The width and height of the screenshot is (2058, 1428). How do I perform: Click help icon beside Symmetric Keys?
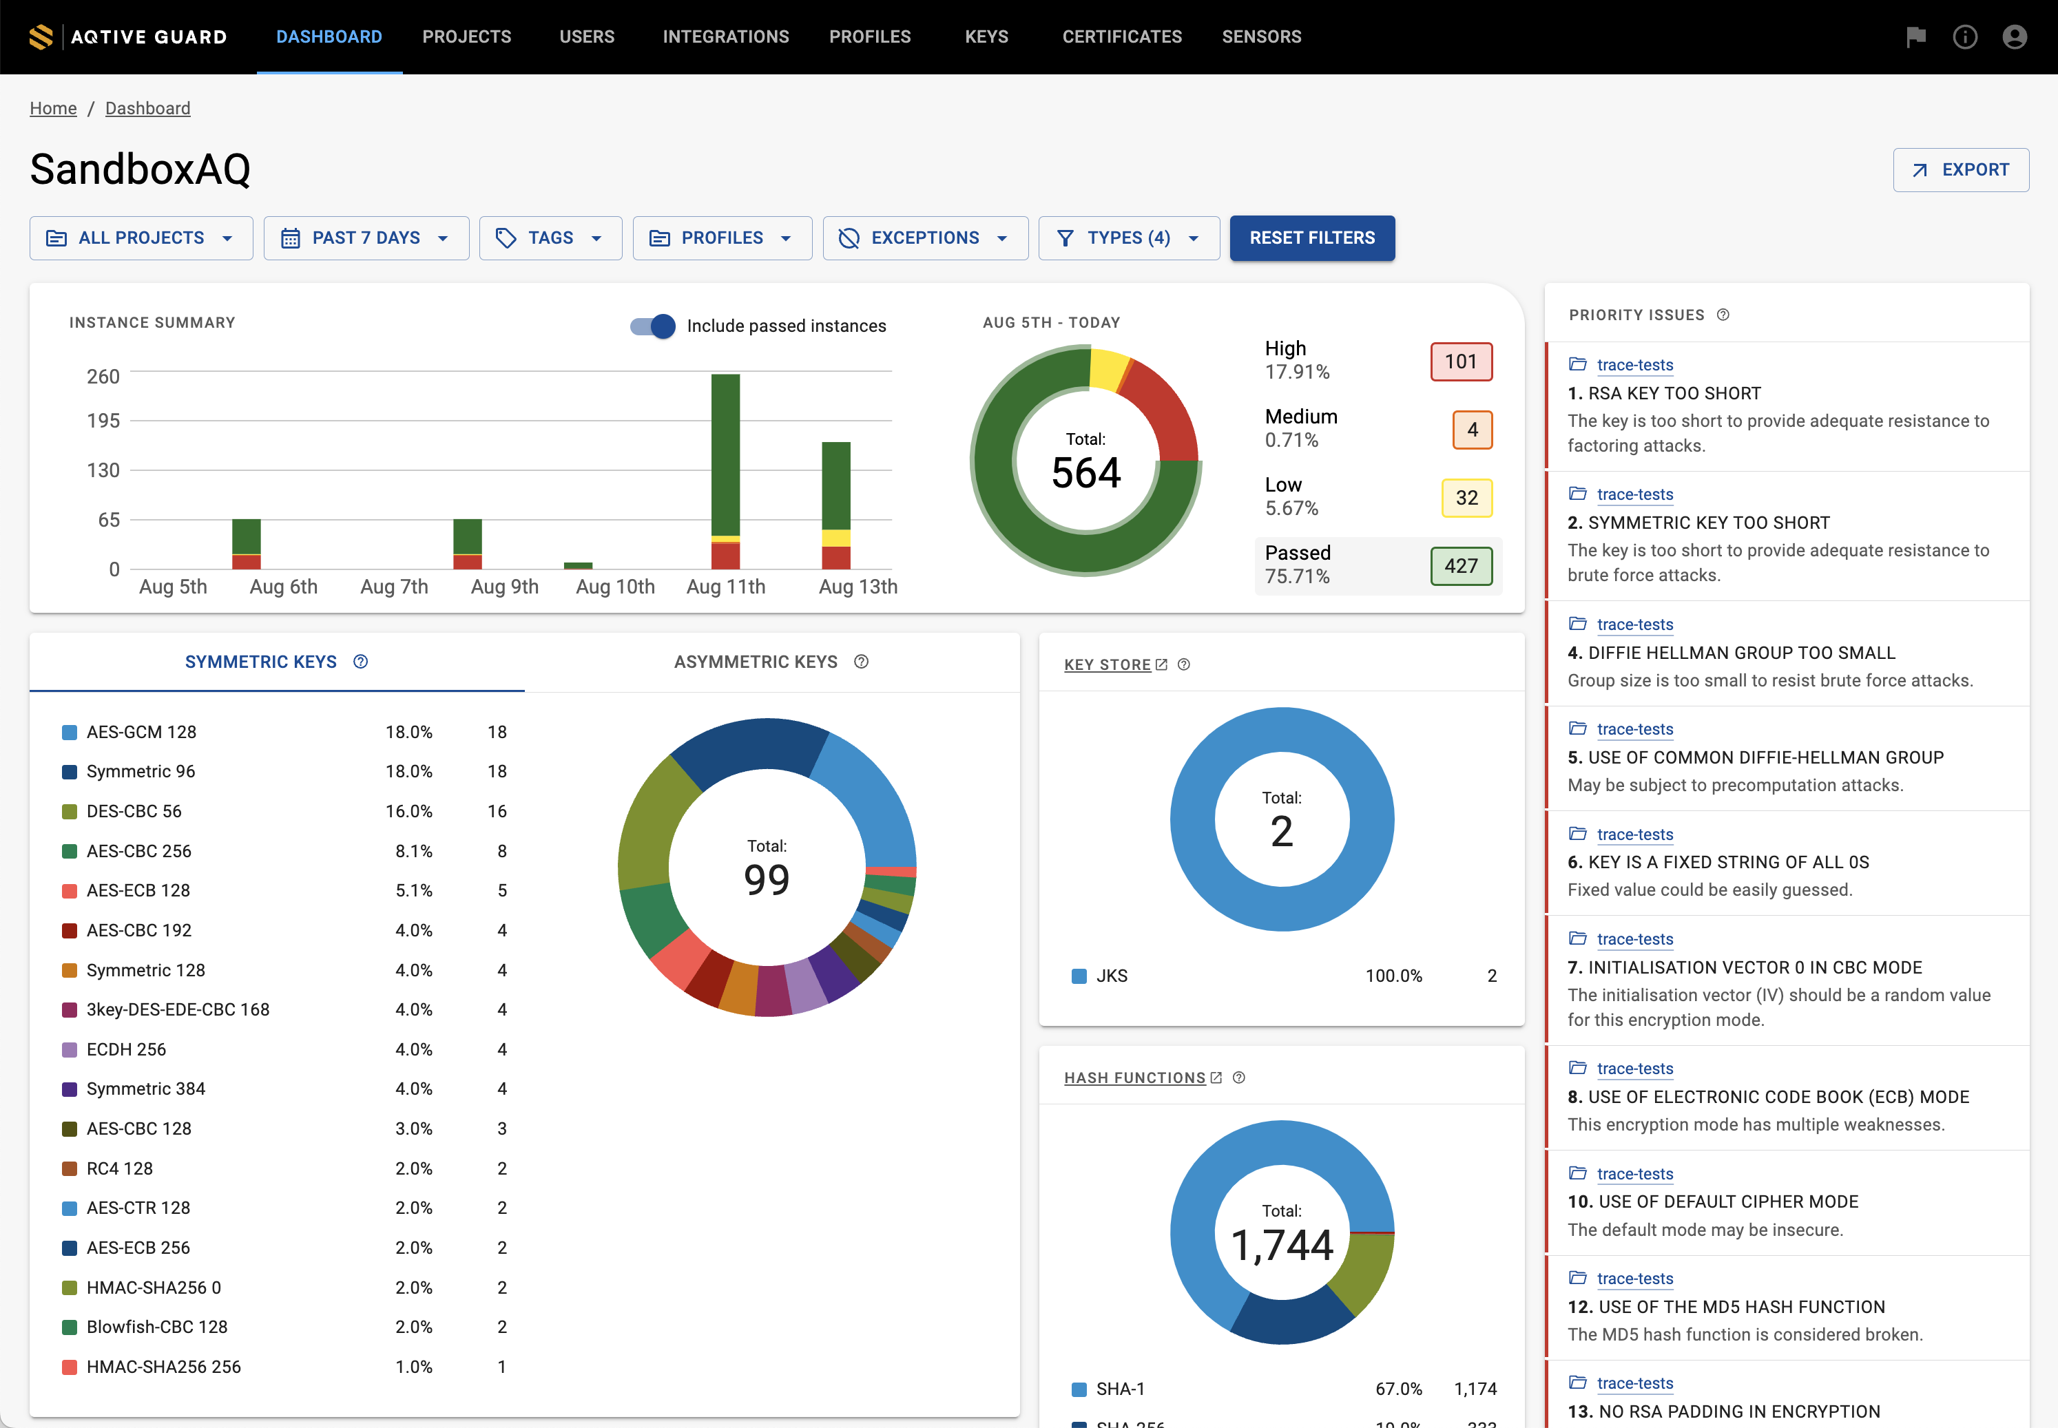(361, 662)
